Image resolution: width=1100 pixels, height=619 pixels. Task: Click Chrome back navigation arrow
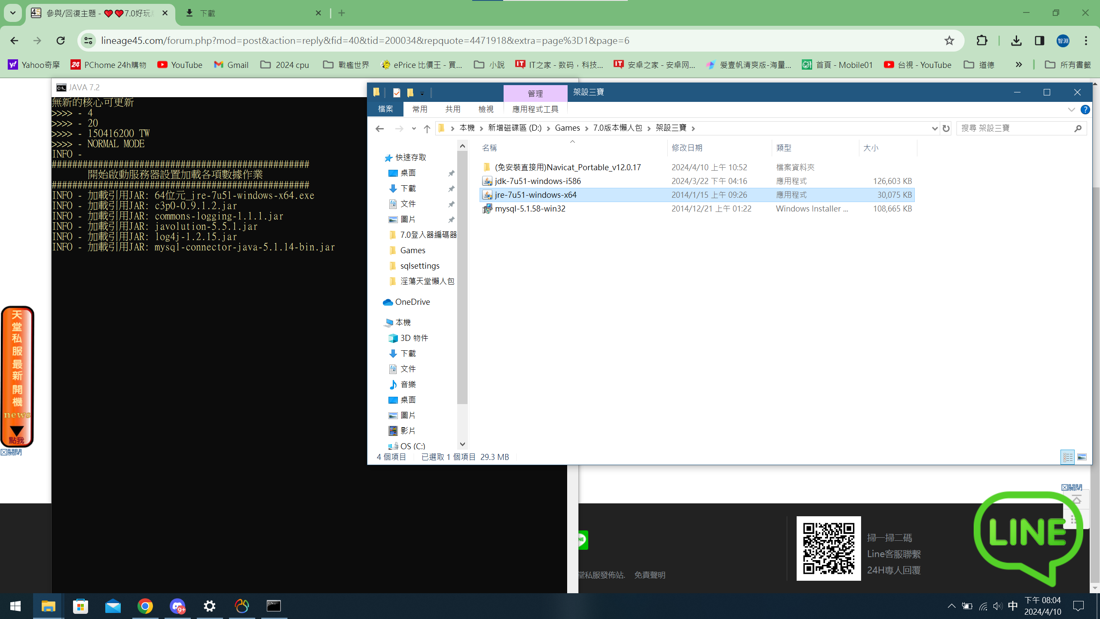tap(14, 40)
